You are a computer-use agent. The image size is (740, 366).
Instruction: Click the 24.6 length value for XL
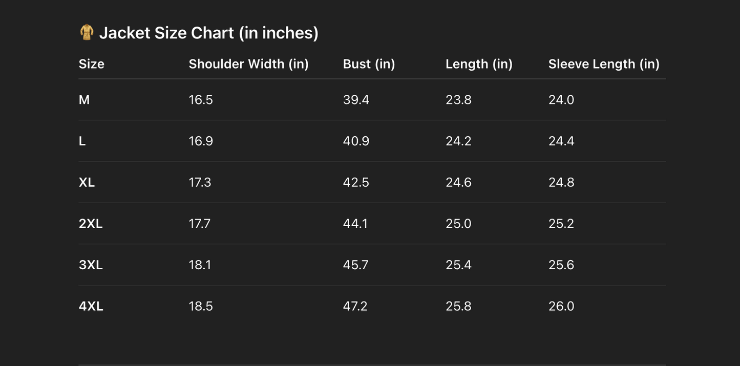[x=458, y=183]
